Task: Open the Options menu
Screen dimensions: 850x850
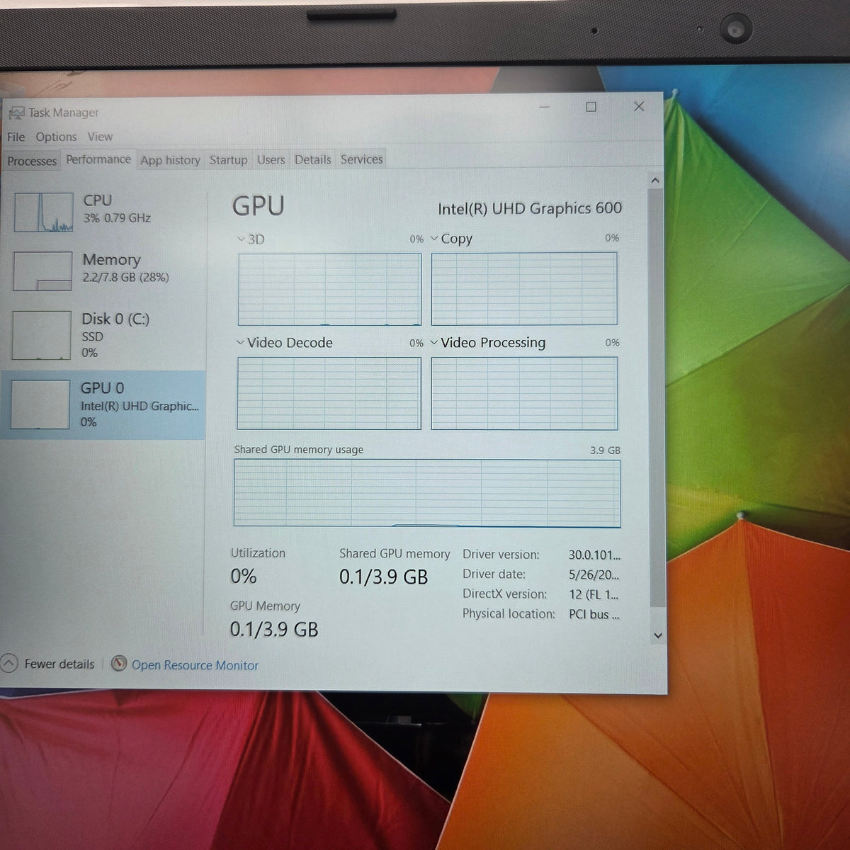Action: [x=56, y=137]
